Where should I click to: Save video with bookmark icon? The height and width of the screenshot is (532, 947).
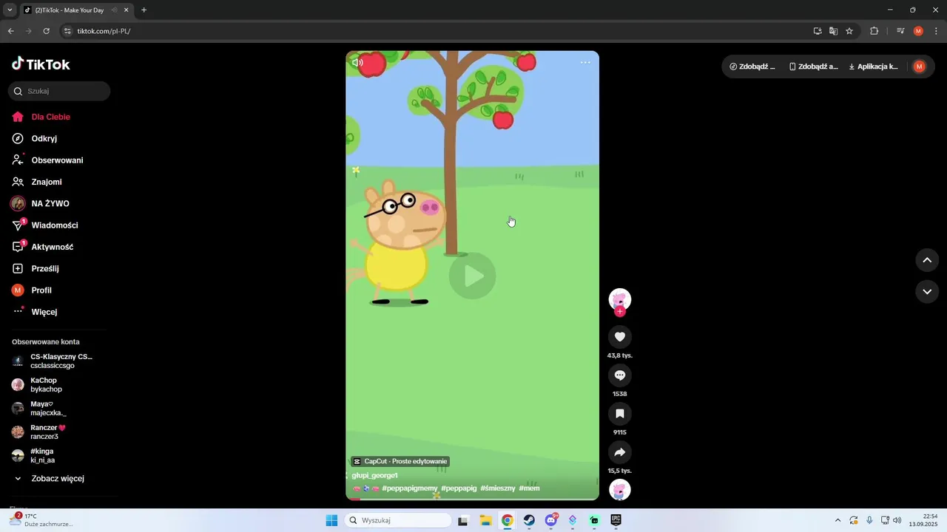click(620, 414)
